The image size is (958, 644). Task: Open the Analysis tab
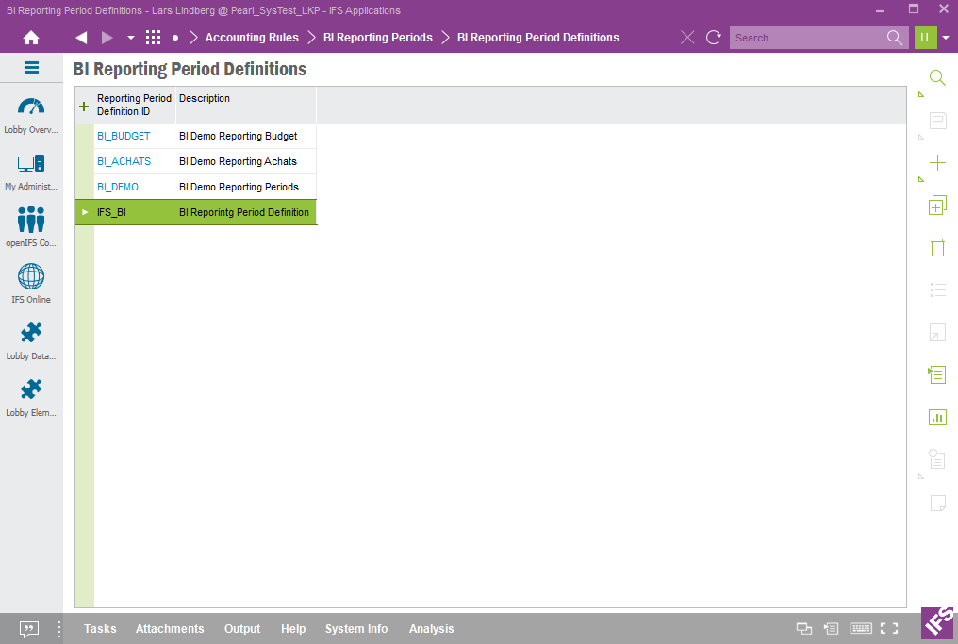431,629
